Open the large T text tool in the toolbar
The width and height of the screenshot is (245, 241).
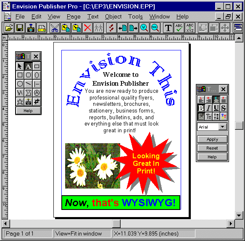168,28
